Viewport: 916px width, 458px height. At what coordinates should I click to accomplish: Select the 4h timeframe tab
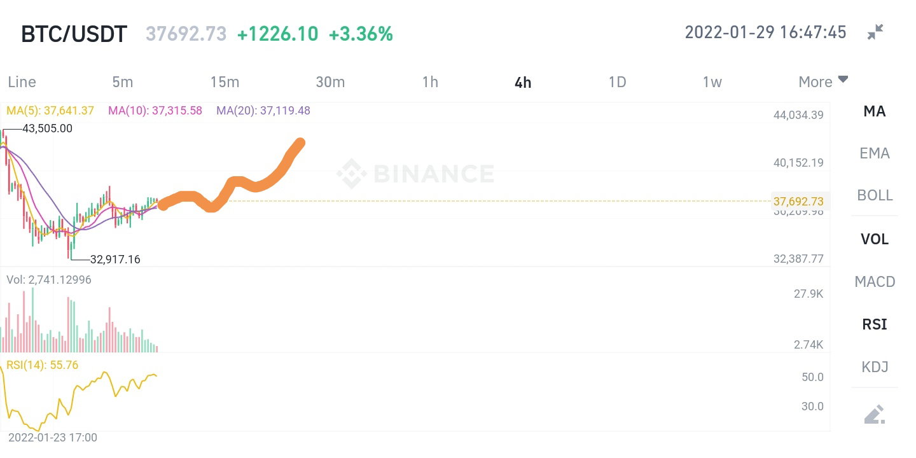pos(523,82)
